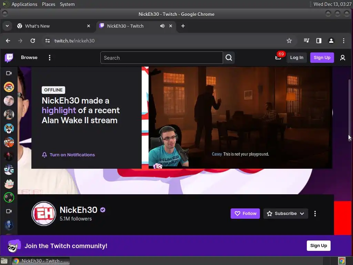353x265 pixels.
Task: Click the twitch.tv/nickeh30 address bar
Action: [x=74, y=41]
